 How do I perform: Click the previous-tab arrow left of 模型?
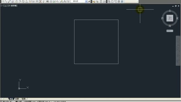(x=3, y=99)
